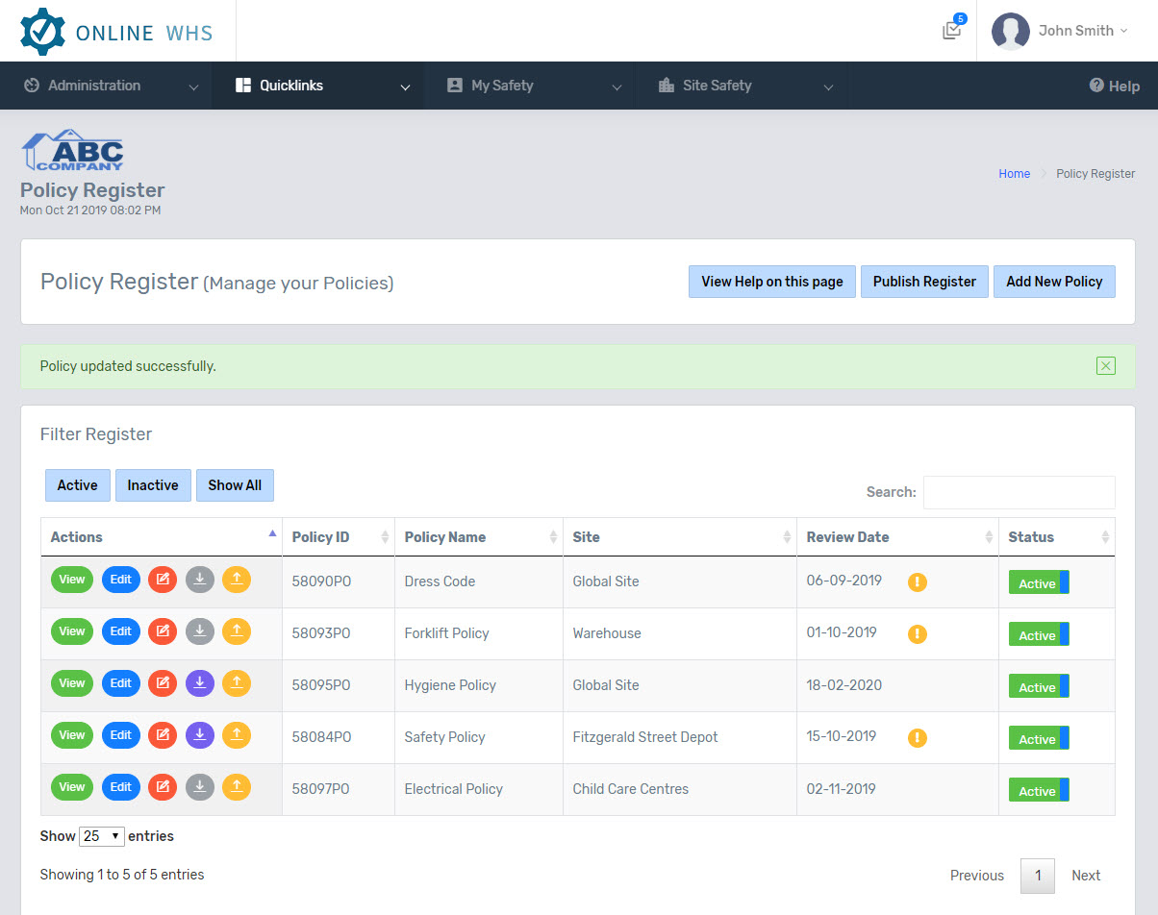Click the yellow upload icon for Safety Policy
The width and height of the screenshot is (1158, 915).
tap(237, 735)
